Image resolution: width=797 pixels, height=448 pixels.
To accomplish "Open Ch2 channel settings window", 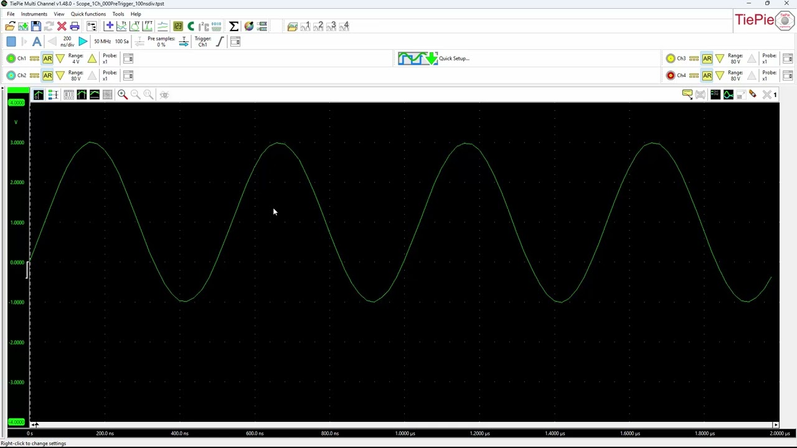I will [128, 76].
